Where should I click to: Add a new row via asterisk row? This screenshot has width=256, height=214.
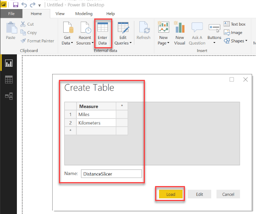[x=70, y=131]
